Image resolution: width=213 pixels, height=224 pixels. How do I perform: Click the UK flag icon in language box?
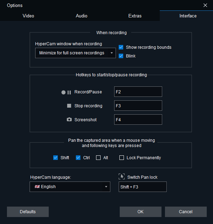click(x=37, y=187)
